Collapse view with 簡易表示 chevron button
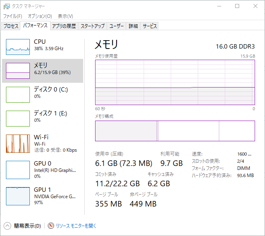The width and height of the screenshot is (265, 236). pos(8,226)
